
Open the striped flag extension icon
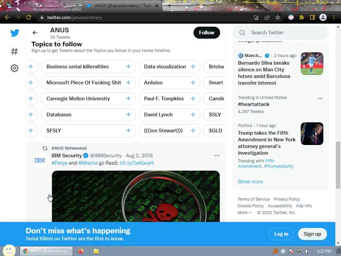click(291, 17)
